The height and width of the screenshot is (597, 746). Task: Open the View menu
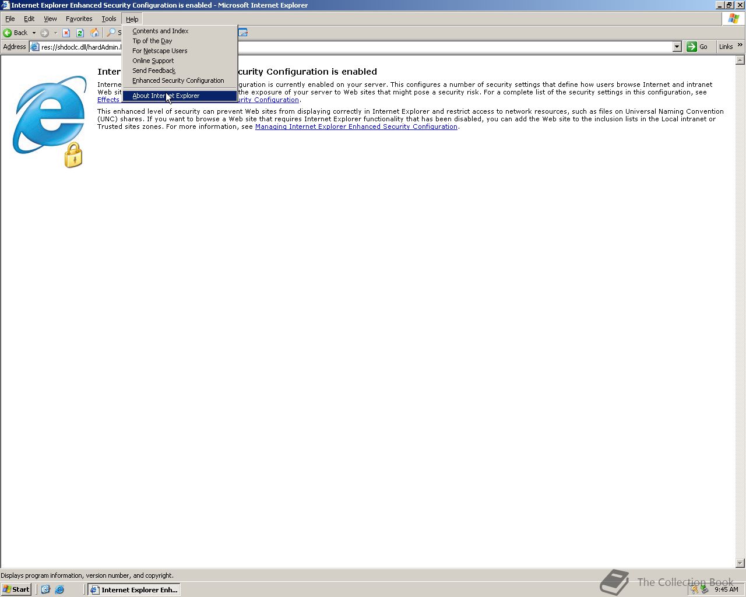tap(50, 19)
